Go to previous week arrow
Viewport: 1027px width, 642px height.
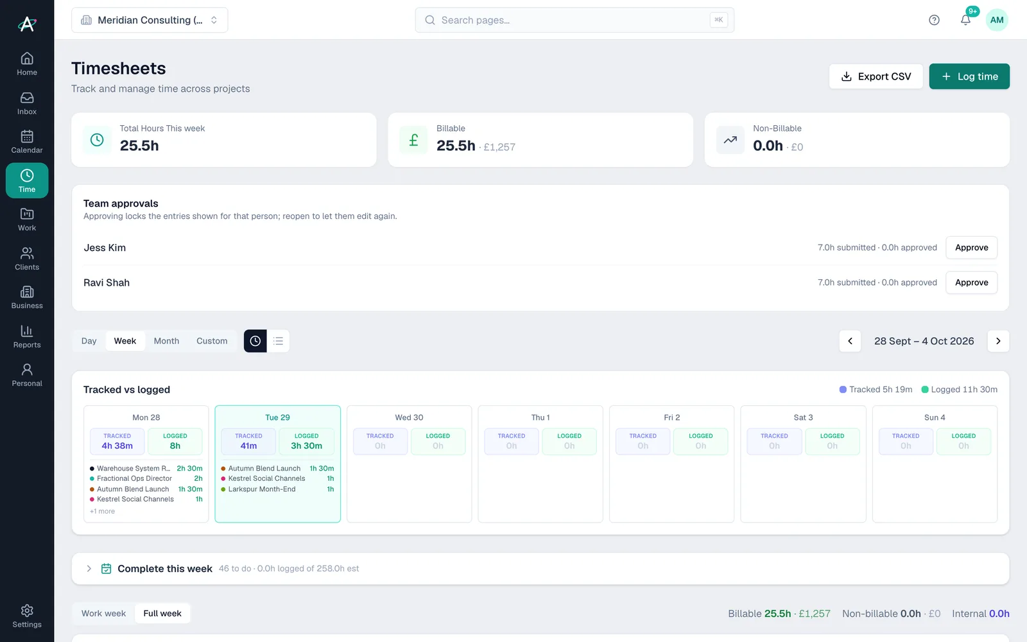tap(850, 341)
